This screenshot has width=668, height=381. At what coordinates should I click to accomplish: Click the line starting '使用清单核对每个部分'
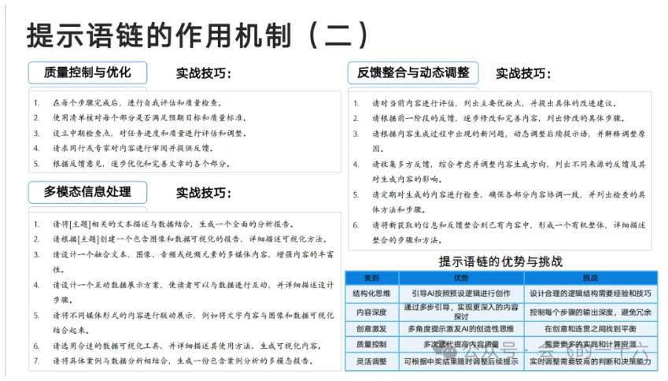coord(149,117)
